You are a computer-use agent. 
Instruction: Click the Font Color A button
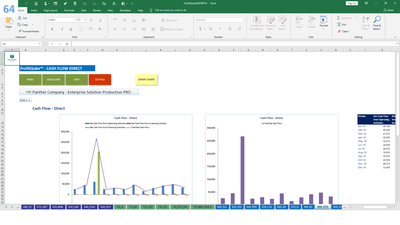coord(100,29)
